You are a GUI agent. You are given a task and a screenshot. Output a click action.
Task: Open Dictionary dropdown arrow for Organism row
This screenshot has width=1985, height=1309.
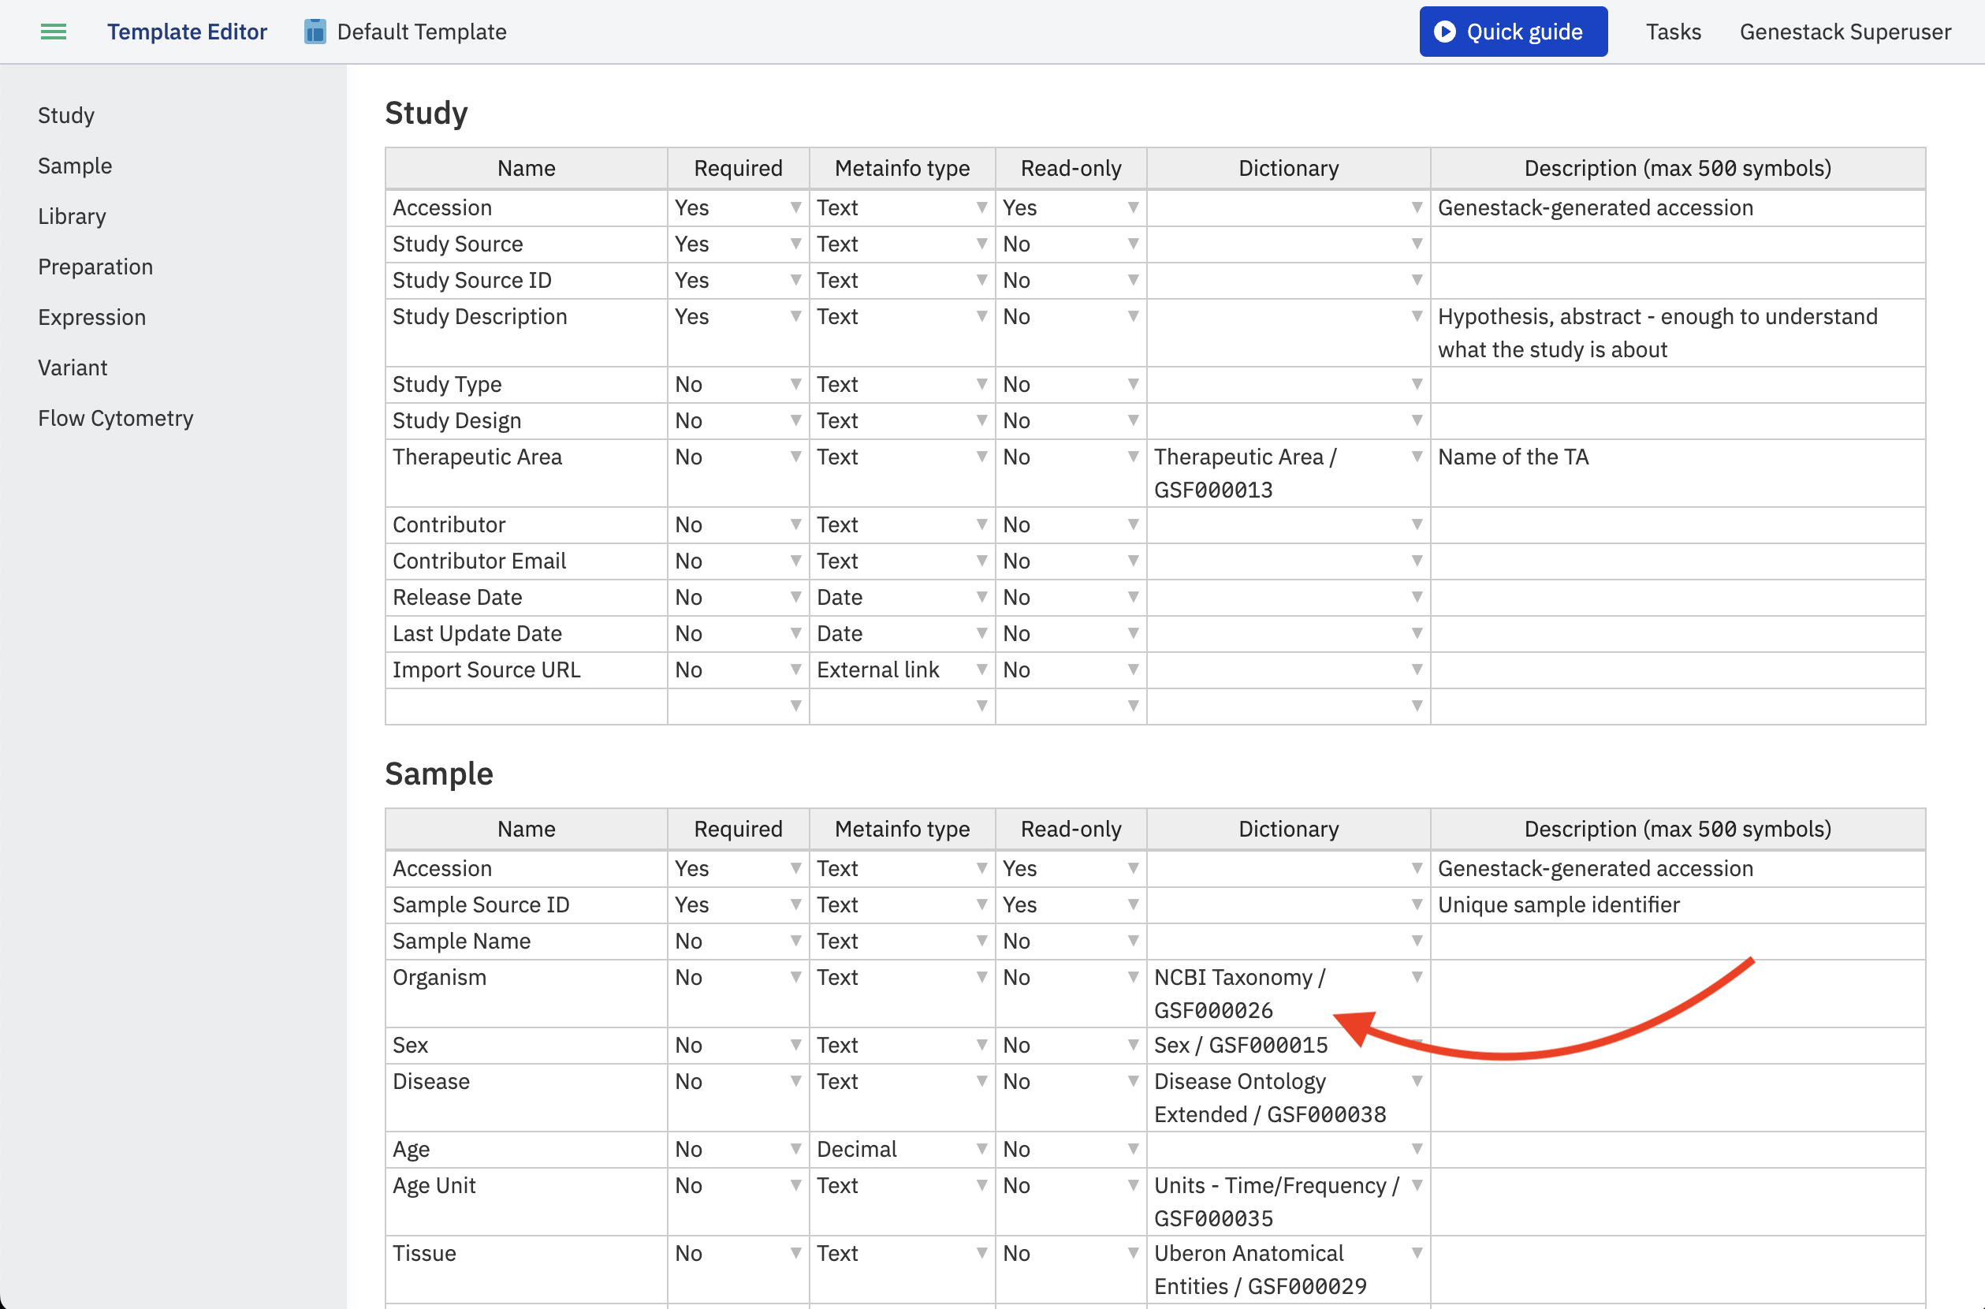coord(1416,977)
